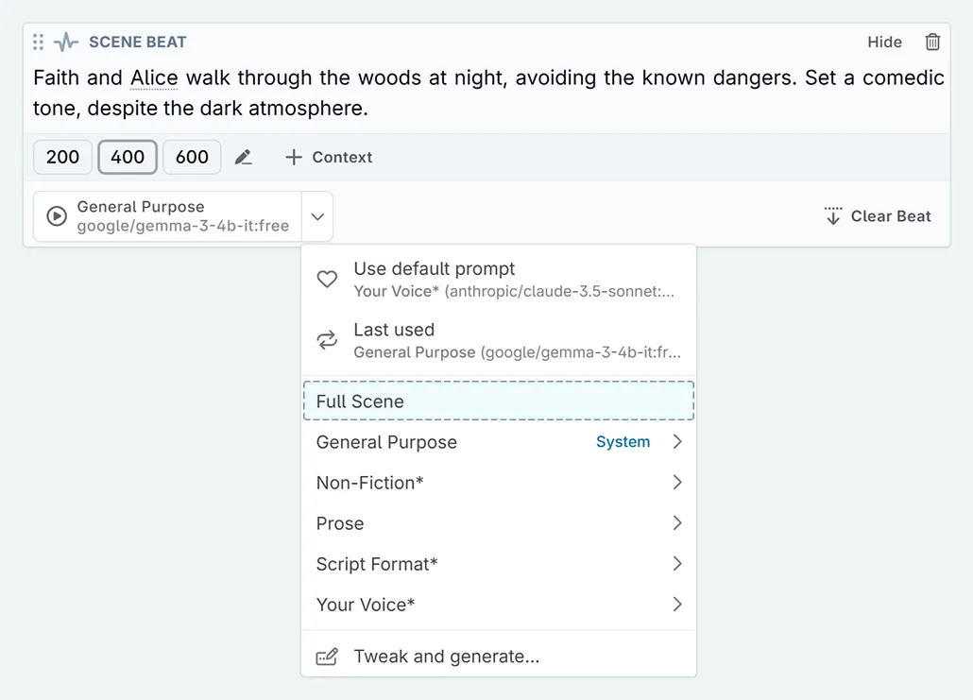Expand the Your Voice* submenu arrow
Screen dimensions: 973x700
click(x=677, y=605)
